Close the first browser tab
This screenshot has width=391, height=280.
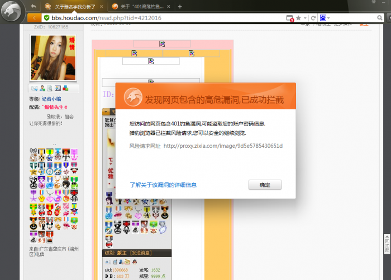(101, 7)
